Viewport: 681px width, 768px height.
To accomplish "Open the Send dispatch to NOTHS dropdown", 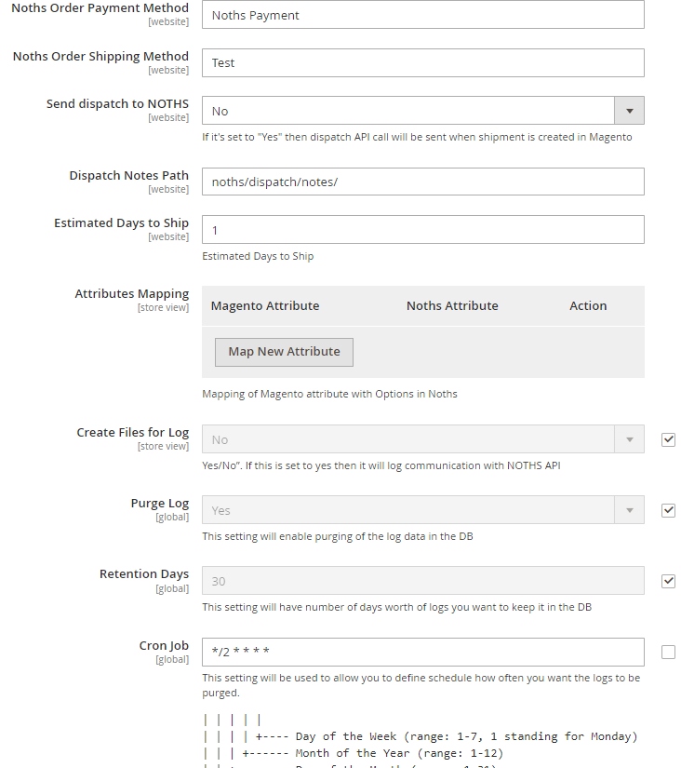I will click(422, 111).
